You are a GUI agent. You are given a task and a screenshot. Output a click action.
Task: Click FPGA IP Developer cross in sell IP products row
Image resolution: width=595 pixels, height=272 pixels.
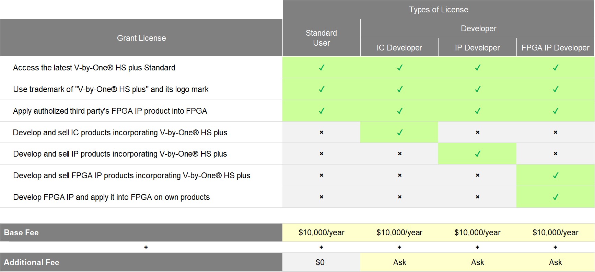tap(556, 154)
